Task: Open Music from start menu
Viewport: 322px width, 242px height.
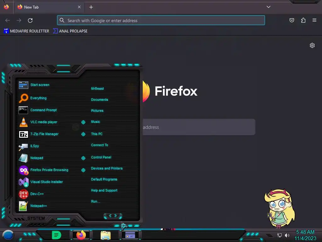Action: [x=96, y=122]
